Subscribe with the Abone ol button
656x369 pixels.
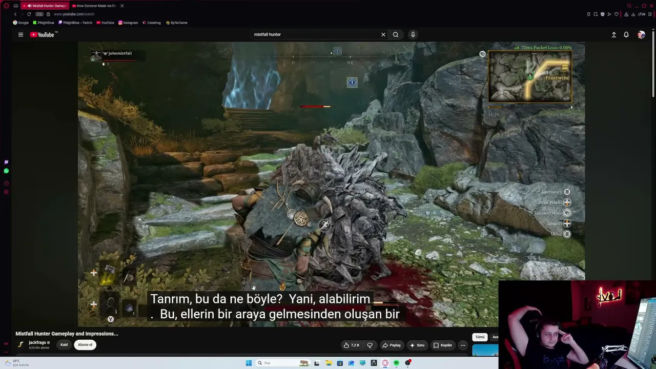pos(85,345)
